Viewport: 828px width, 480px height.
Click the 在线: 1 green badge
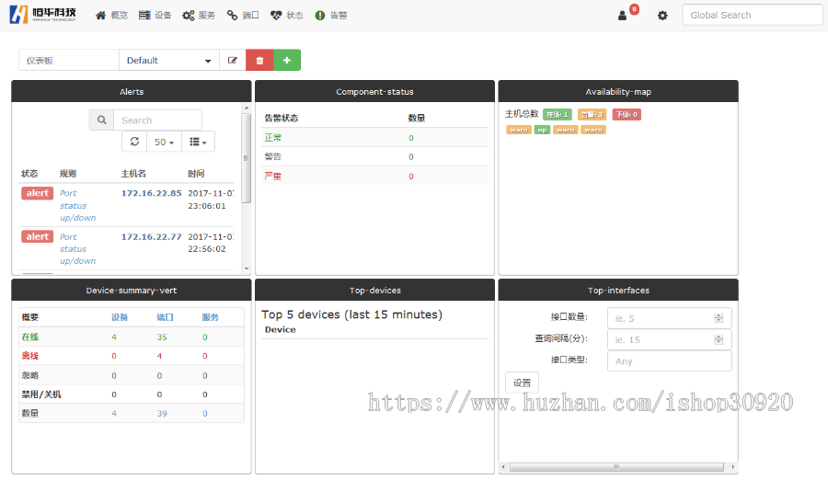(x=558, y=115)
